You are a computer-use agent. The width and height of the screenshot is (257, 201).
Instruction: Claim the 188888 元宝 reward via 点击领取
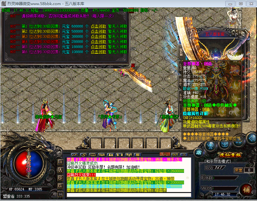99,47
